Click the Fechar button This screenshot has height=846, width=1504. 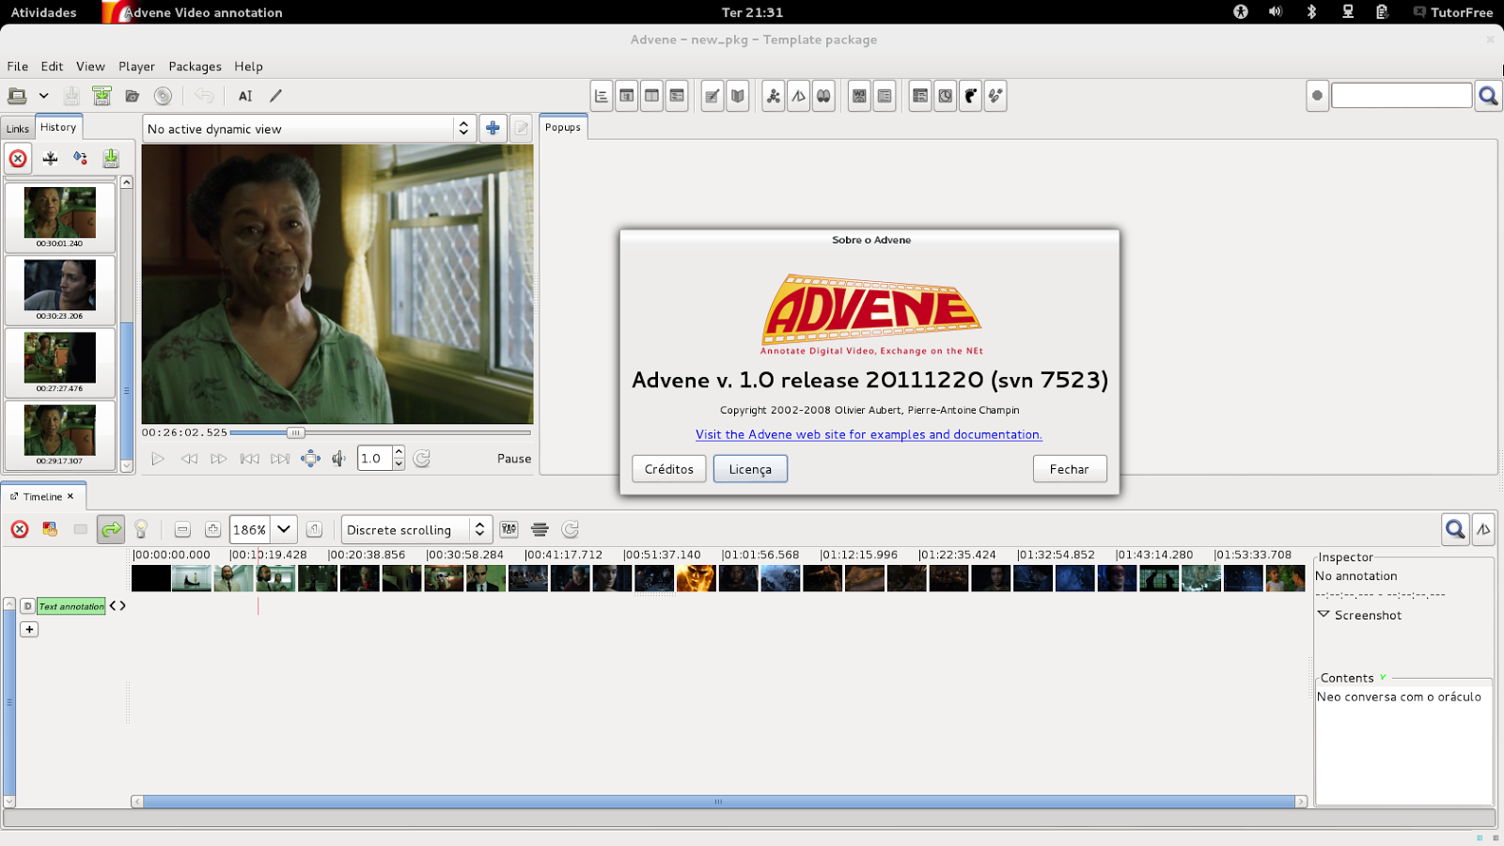click(1070, 469)
